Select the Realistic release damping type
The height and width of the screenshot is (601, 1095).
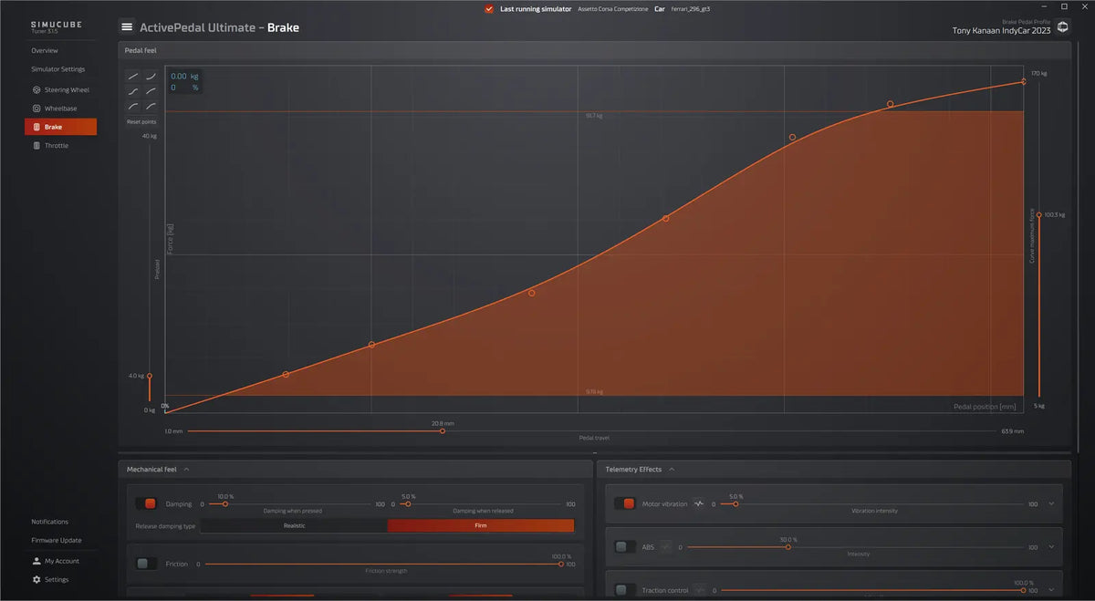(x=294, y=526)
